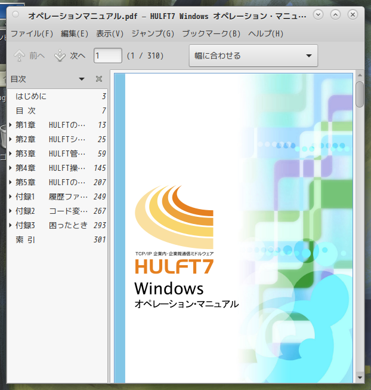Close the 目次 sidebar panel
Image resolution: width=371 pixels, height=390 pixels.
pos(99,79)
